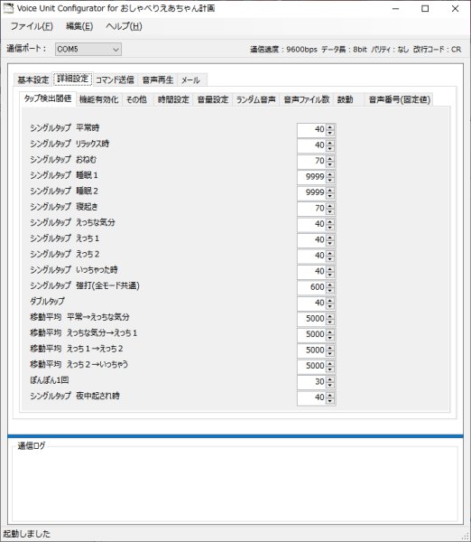Open the その他 sub-tab
Viewport: 471px width, 542px height.
pos(136,99)
